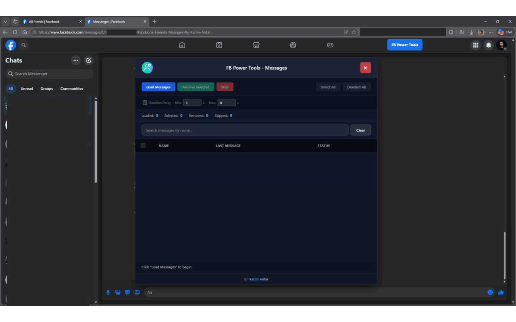Open chat options three-dots icon

click(x=76, y=60)
